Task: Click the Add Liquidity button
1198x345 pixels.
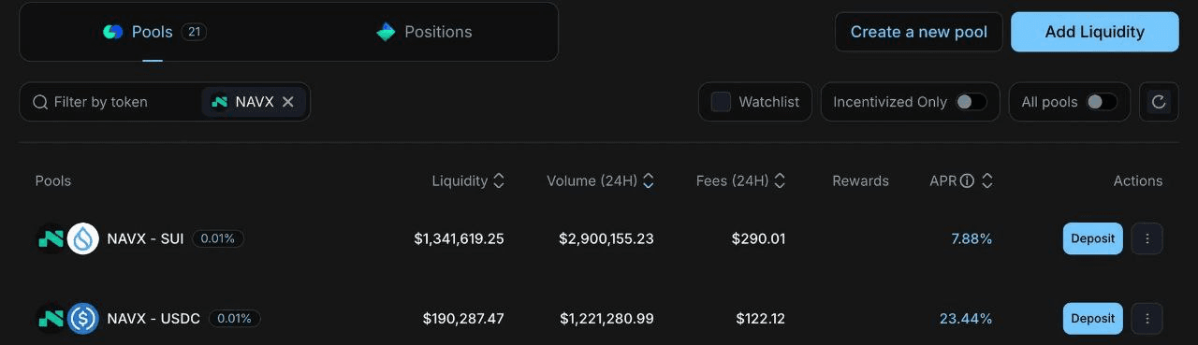Action: click(x=1094, y=32)
